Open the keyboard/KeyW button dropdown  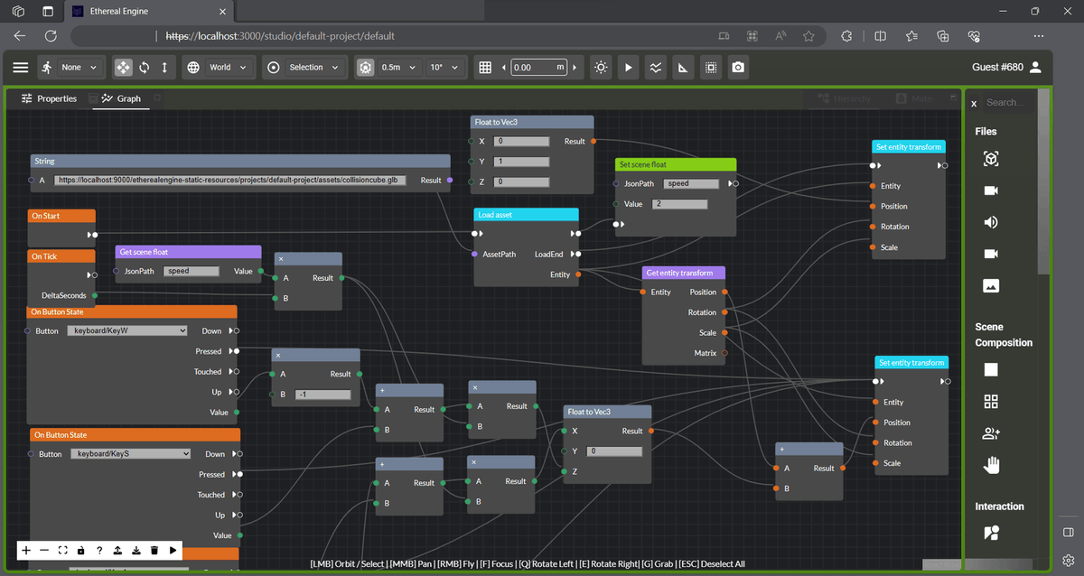tap(127, 330)
